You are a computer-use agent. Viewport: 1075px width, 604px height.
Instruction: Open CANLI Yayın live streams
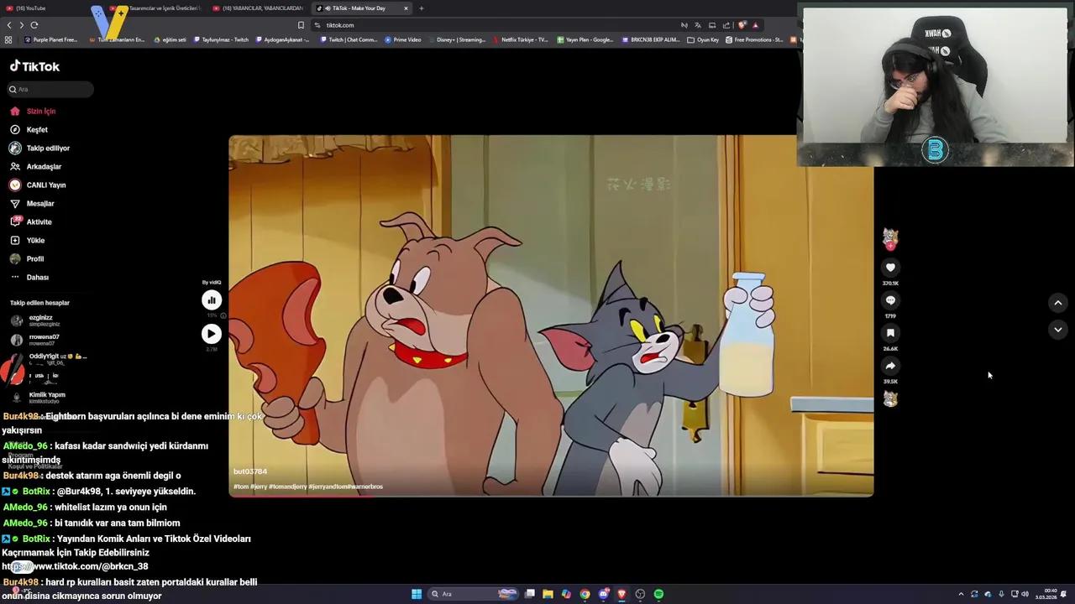click(38, 185)
